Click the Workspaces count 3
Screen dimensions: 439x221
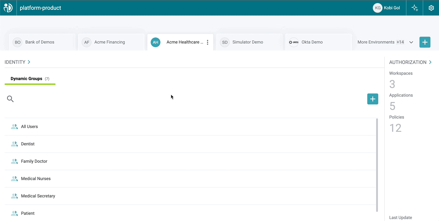point(392,84)
